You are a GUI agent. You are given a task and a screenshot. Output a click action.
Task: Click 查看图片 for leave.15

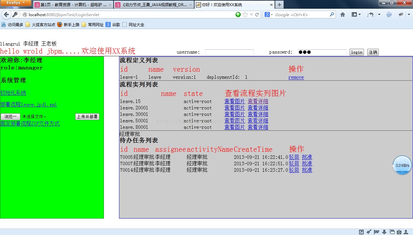click(235, 101)
